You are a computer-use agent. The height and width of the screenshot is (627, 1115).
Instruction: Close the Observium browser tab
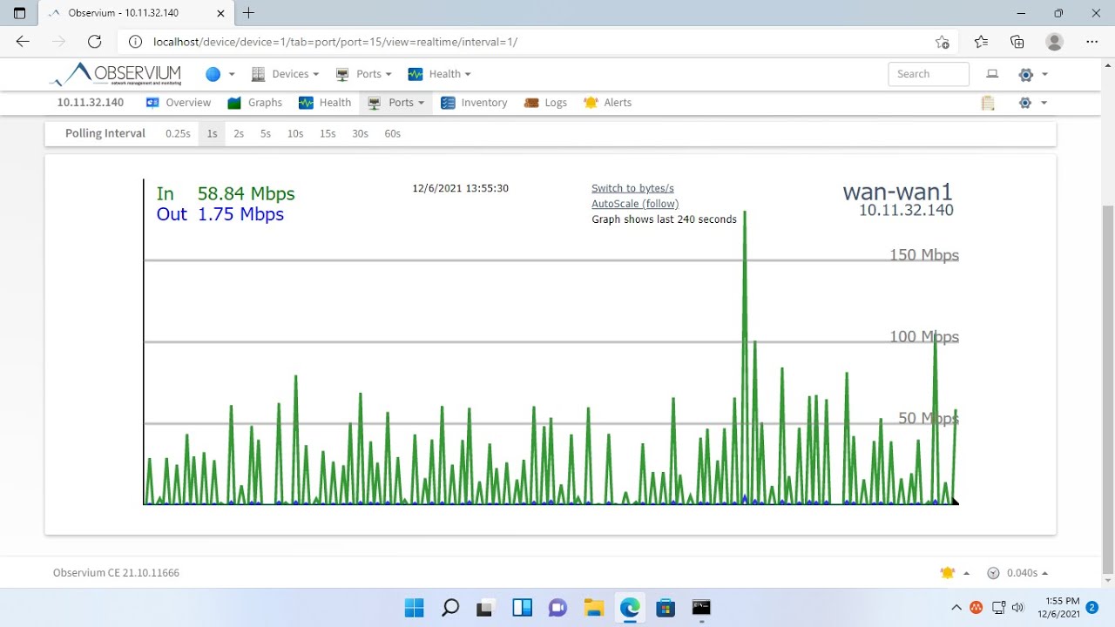(220, 13)
